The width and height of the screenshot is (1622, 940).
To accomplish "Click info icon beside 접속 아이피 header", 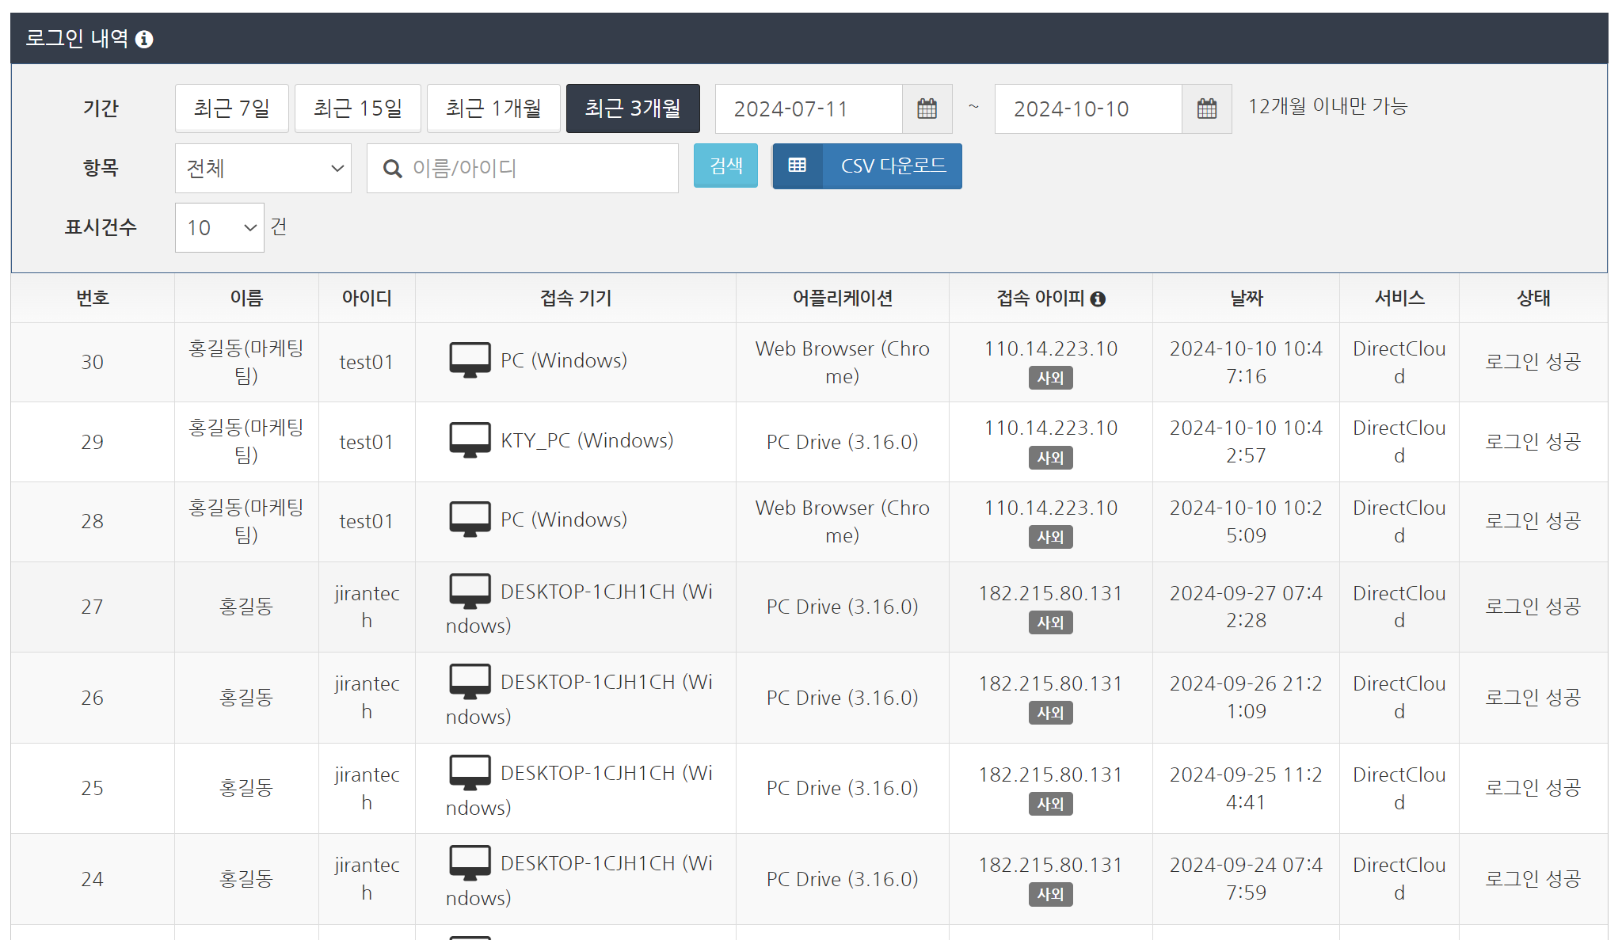I will click(1098, 299).
